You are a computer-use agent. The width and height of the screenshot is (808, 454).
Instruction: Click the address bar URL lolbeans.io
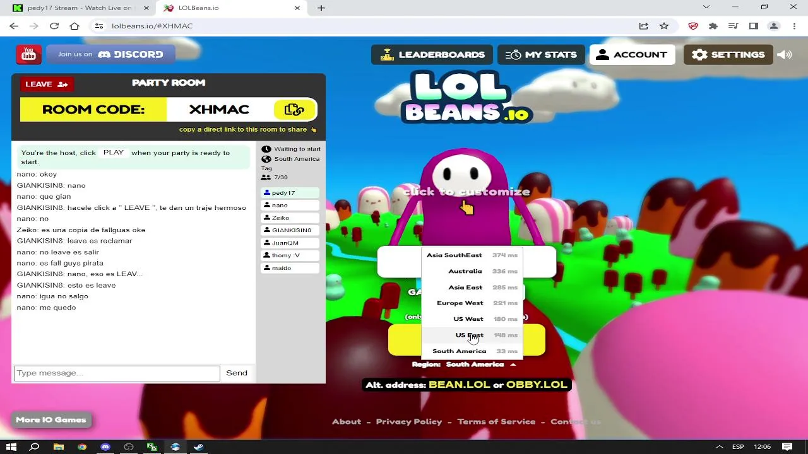(152, 26)
